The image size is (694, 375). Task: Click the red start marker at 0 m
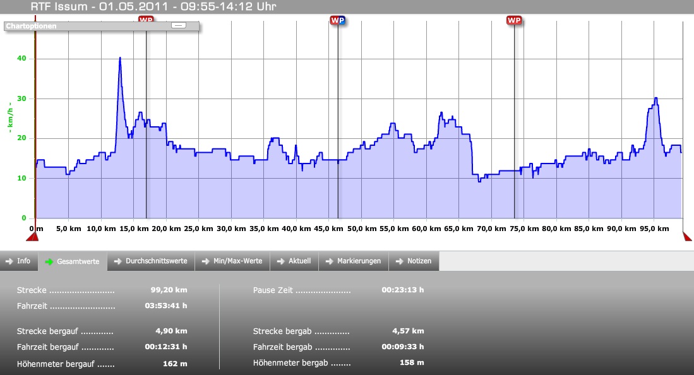coord(32,236)
